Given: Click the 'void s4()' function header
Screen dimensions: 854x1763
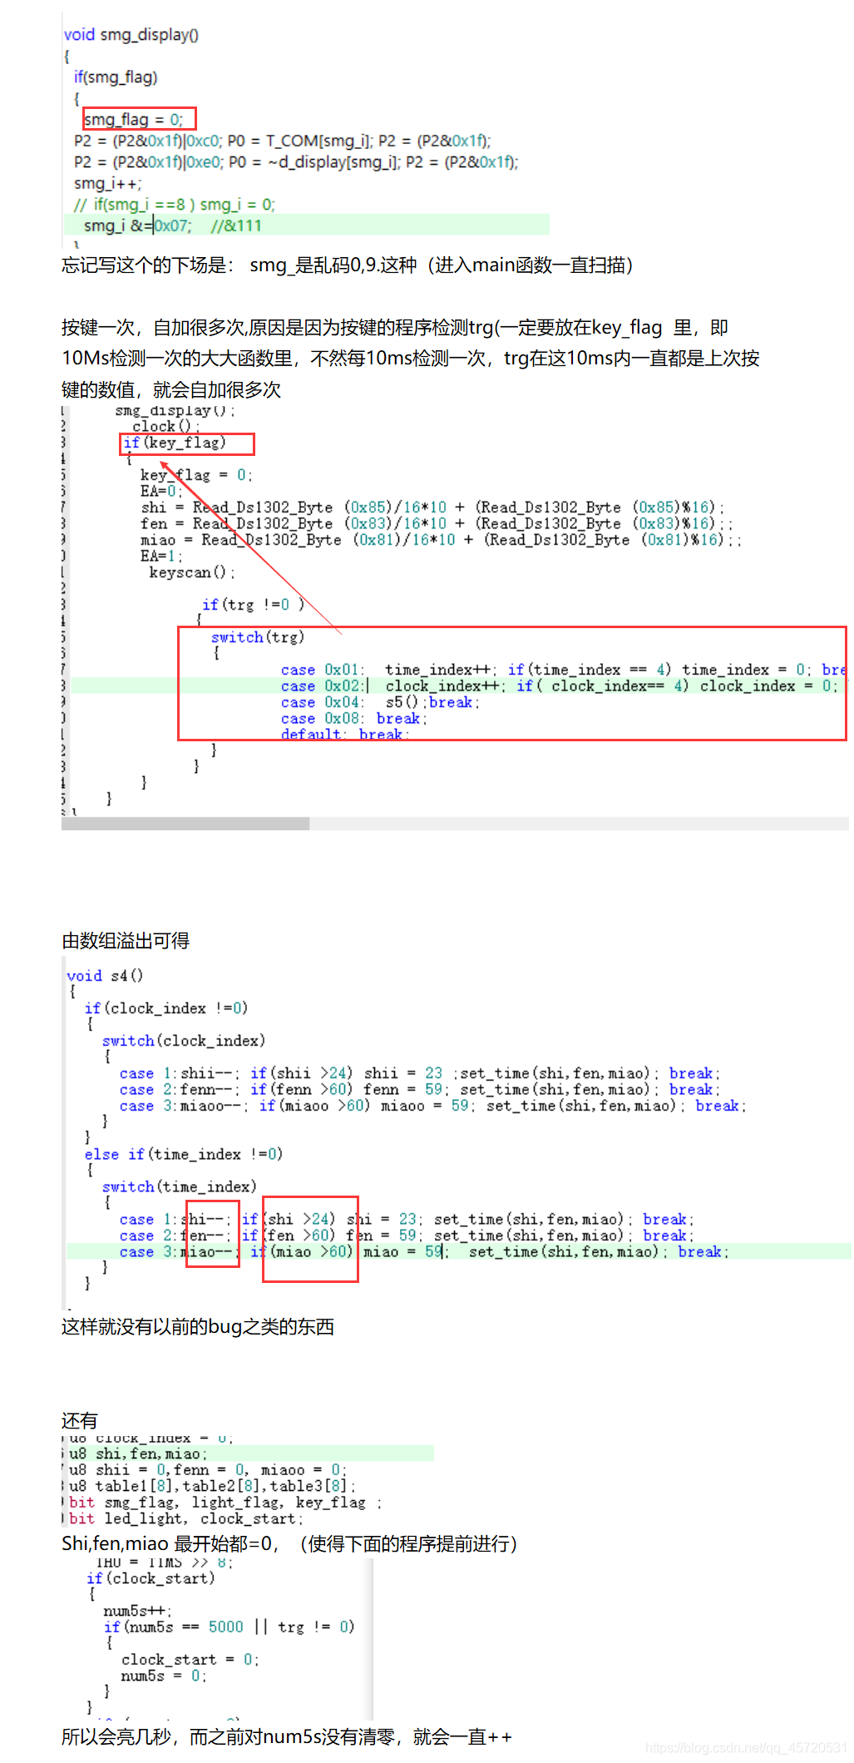Looking at the screenshot, I should click(105, 976).
